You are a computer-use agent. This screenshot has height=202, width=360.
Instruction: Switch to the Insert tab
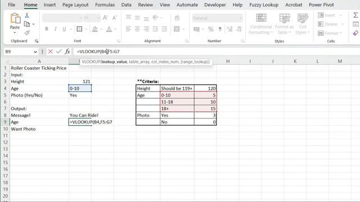point(49,5)
